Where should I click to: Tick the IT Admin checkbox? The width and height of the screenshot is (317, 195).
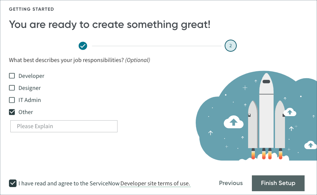pos(12,100)
